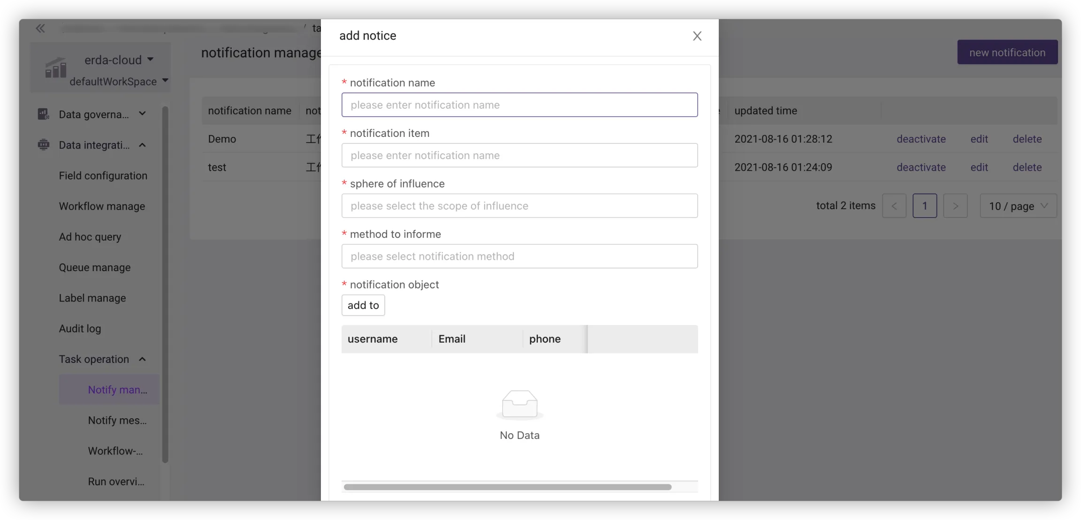Image resolution: width=1081 pixels, height=520 pixels.
Task: Click the add to button
Action: pos(363,305)
